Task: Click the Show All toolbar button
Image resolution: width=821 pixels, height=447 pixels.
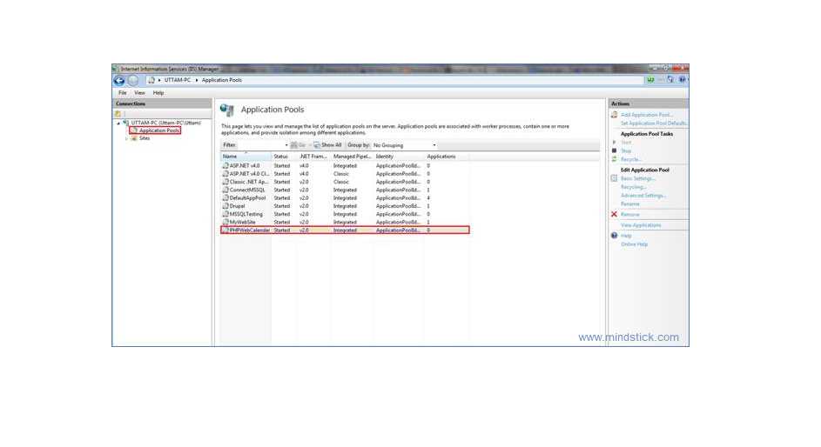Action: tap(329, 145)
